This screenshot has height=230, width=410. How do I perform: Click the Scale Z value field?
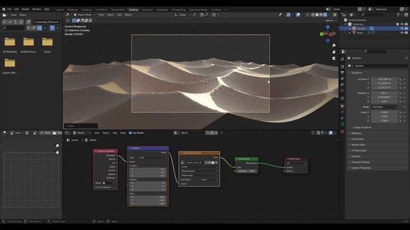[x=384, y=121]
